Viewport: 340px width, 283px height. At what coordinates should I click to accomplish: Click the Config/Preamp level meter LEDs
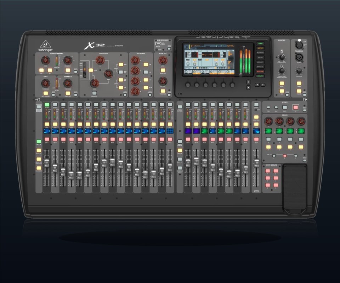pyautogui.click(x=57, y=60)
